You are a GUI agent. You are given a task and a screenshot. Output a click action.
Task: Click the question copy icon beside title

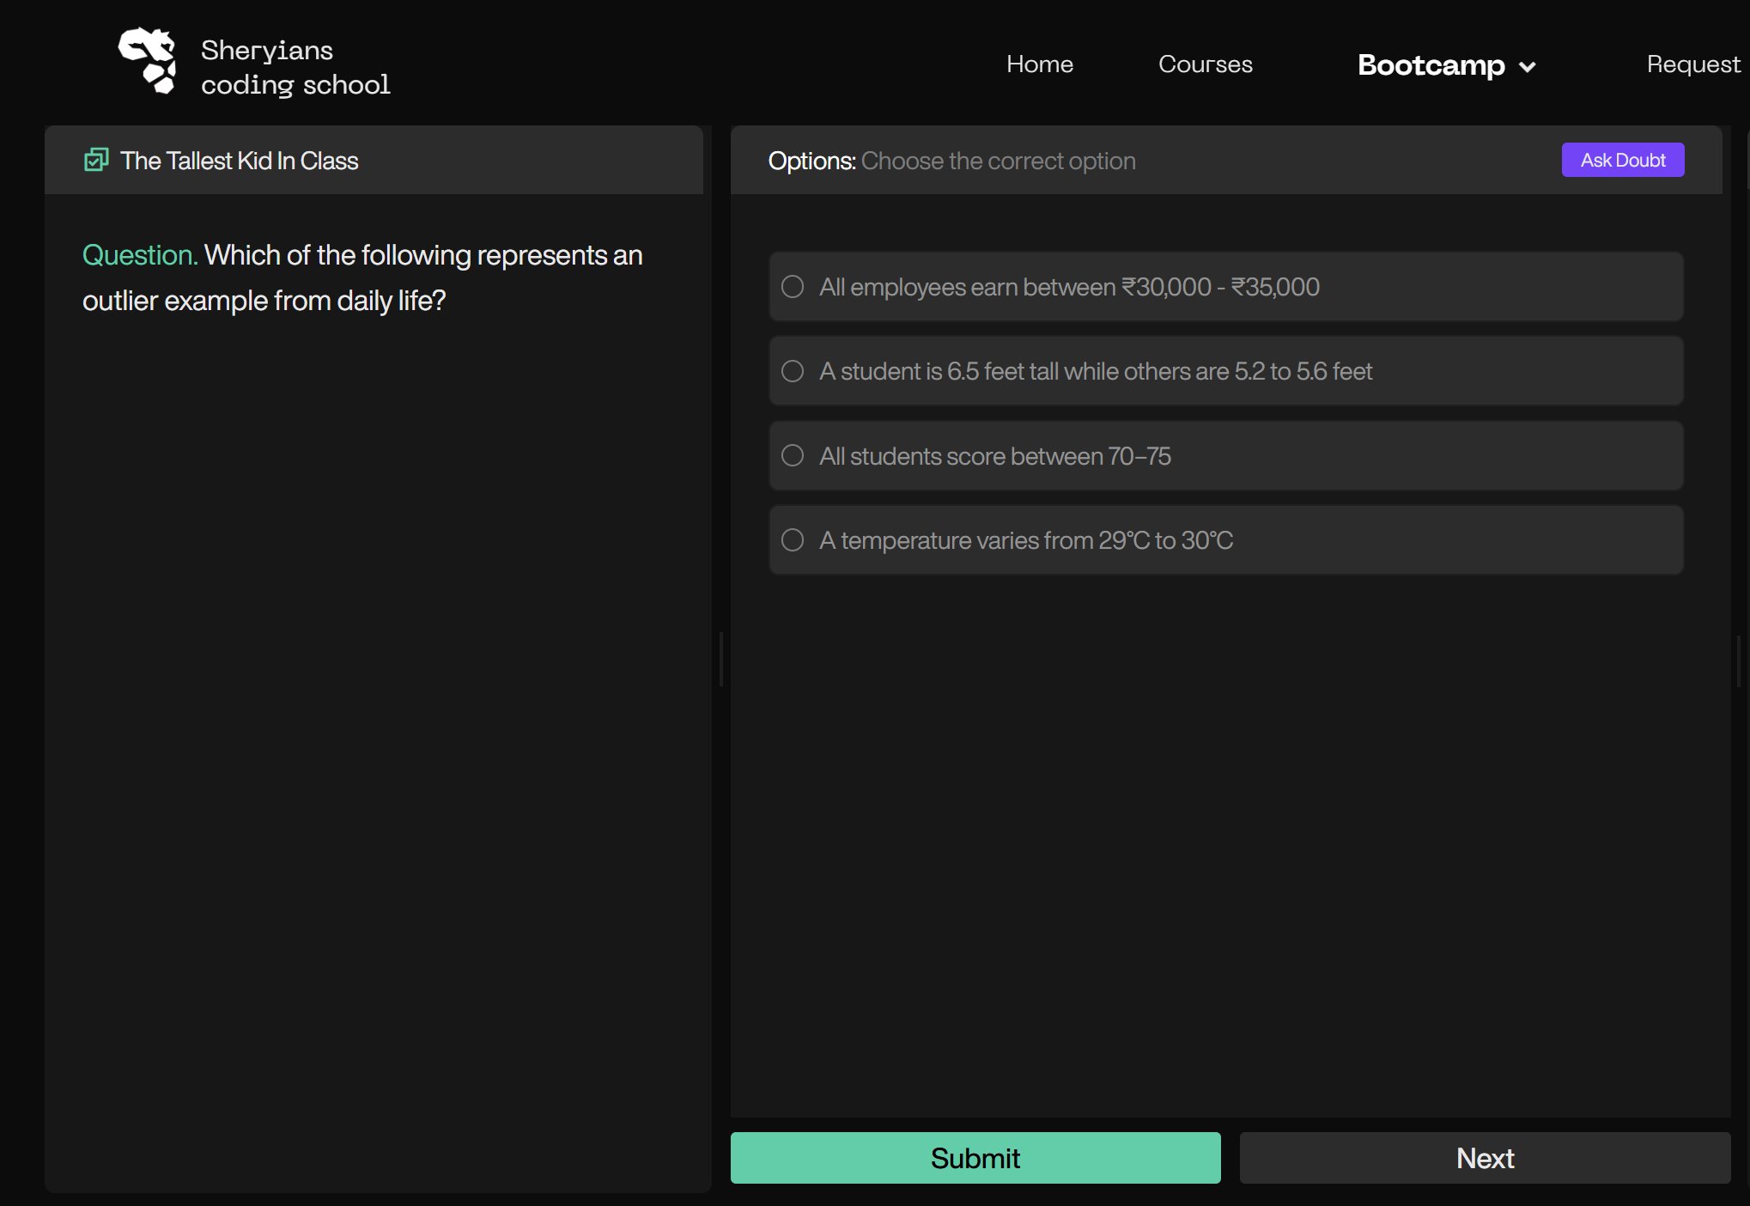pyautogui.click(x=96, y=160)
